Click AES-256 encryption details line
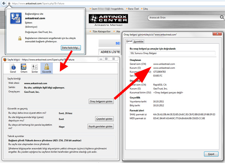 click(x=45, y=141)
